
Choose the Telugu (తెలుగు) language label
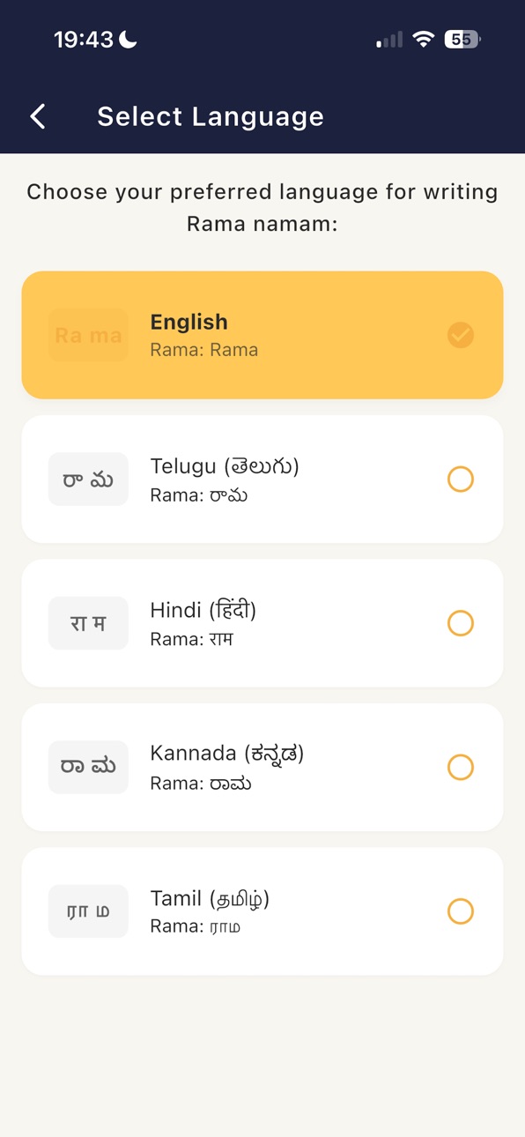tap(225, 466)
